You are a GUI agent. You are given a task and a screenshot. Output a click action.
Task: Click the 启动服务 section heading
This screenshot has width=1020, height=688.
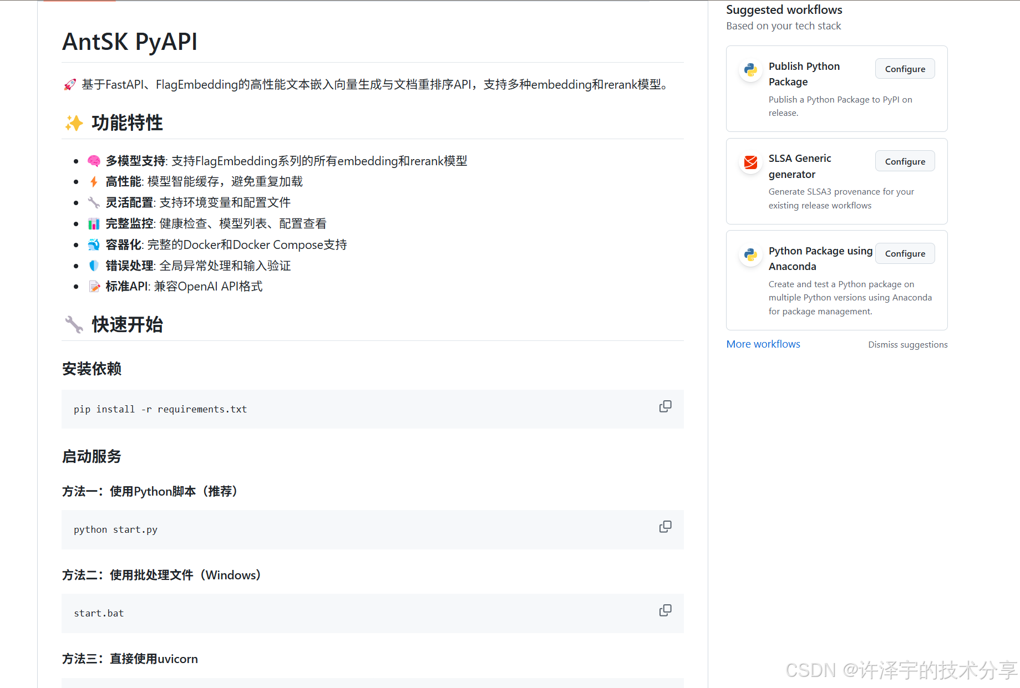[91, 456]
